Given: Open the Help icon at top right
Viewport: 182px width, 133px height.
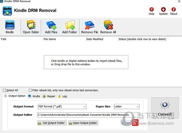Looking at the screenshot, I should (152, 9).
